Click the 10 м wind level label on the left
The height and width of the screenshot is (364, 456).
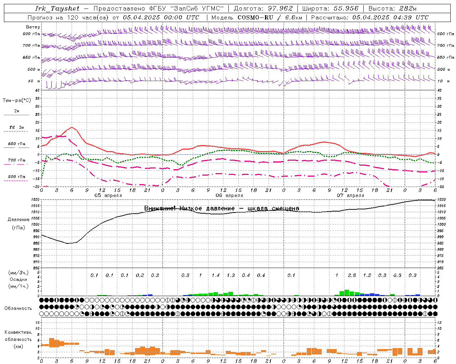[34, 81]
